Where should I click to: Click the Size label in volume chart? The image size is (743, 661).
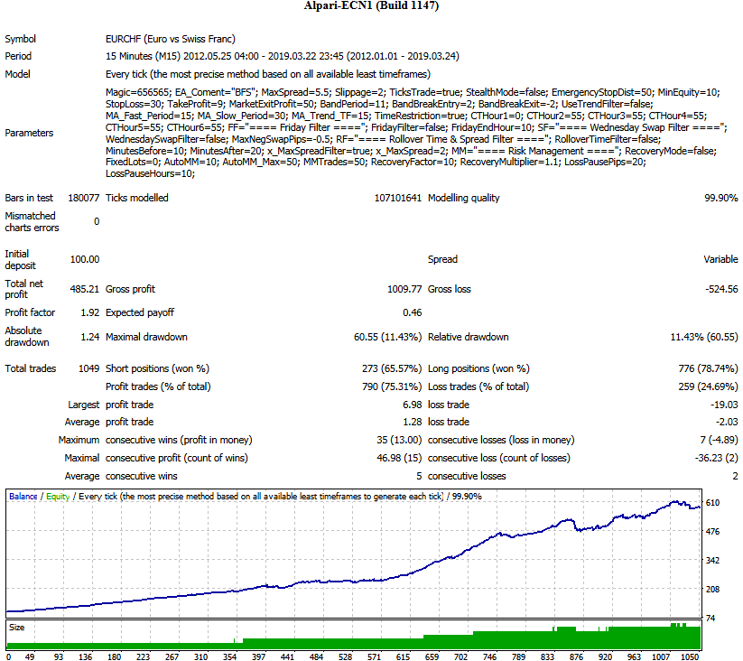[16, 628]
